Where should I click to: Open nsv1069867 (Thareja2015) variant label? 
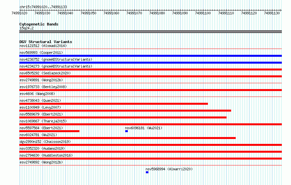click(x=43, y=121)
